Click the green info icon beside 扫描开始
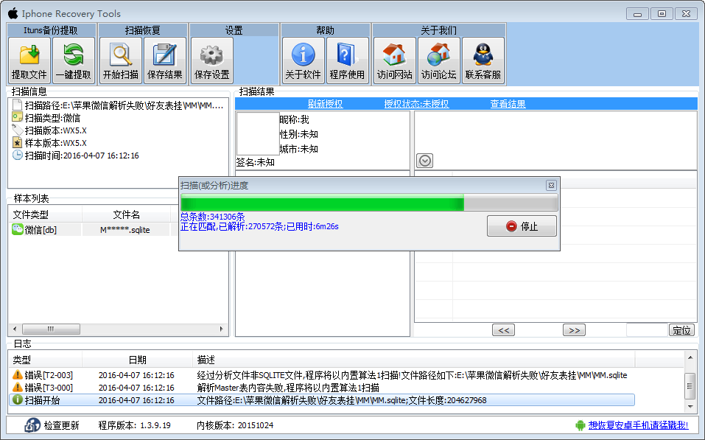This screenshot has width=705, height=440. [x=18, y=399]
